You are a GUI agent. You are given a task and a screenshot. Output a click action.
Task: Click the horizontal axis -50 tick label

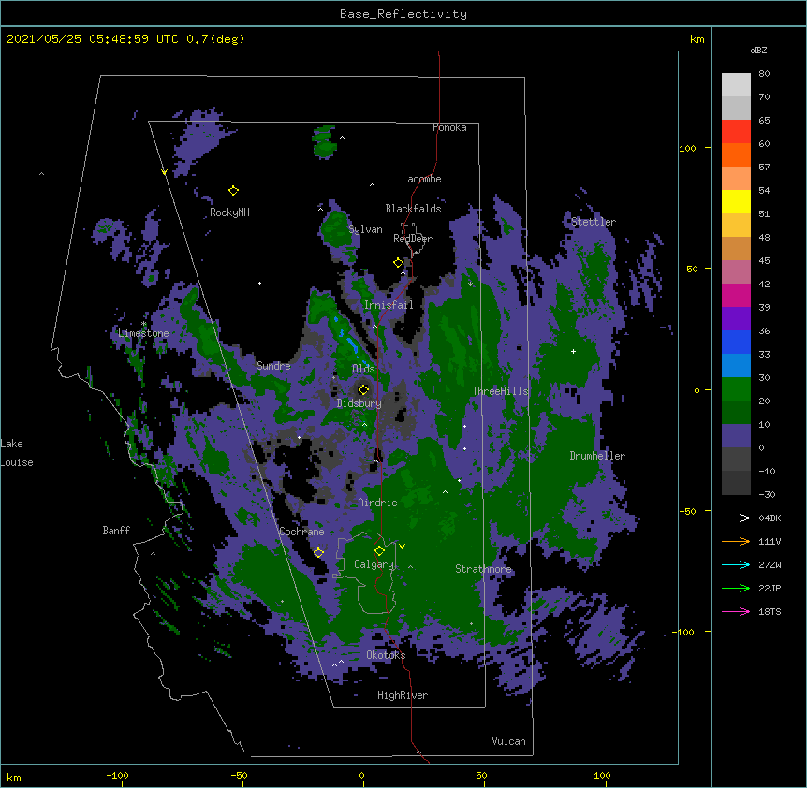[239, 775]
